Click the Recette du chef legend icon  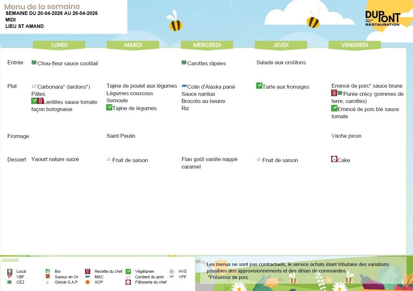pos(88,272)
